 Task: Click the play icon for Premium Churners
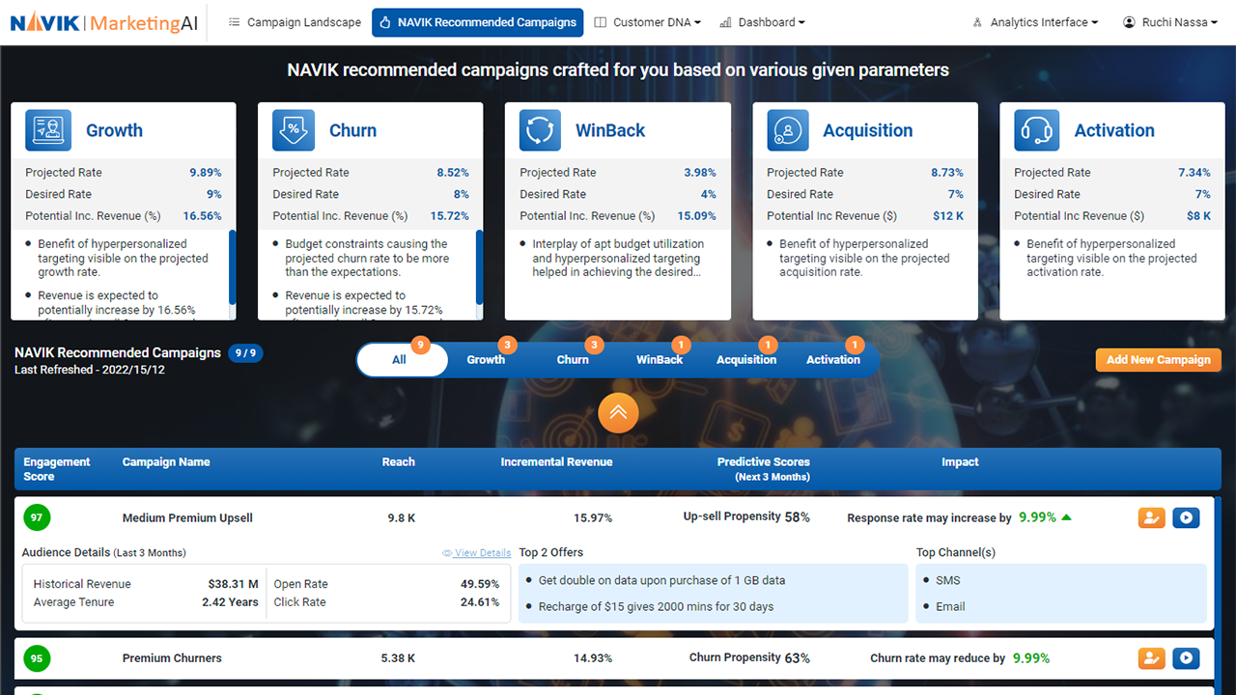coord(1186,658)
